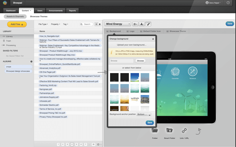Viewport: 236px width, 147px height.
Task: Go to page 35 in pagination
Action: [x=94, y=144]
